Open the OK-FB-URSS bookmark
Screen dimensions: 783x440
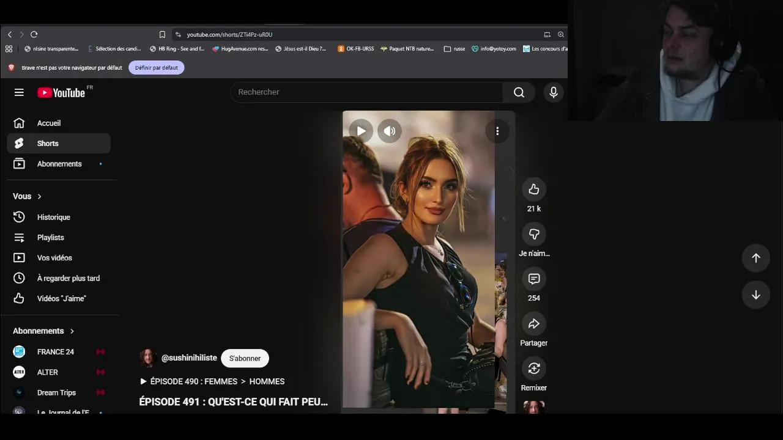(x=355, y=49)
